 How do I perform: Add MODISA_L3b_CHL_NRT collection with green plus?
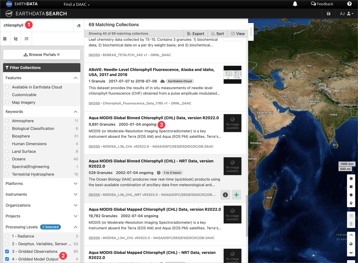click(x=236, y=195)
